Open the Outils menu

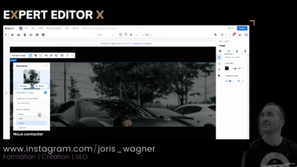40,28
